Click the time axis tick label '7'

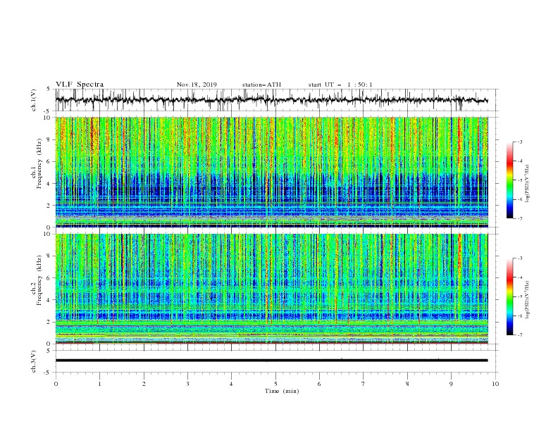click(x=363, y=384)
